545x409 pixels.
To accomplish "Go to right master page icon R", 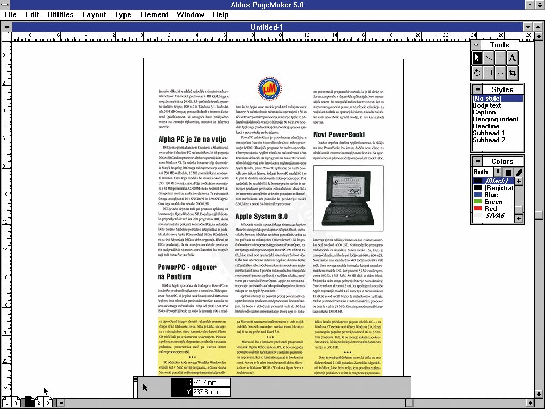I will pyautogui.click(x=15, y=403).
